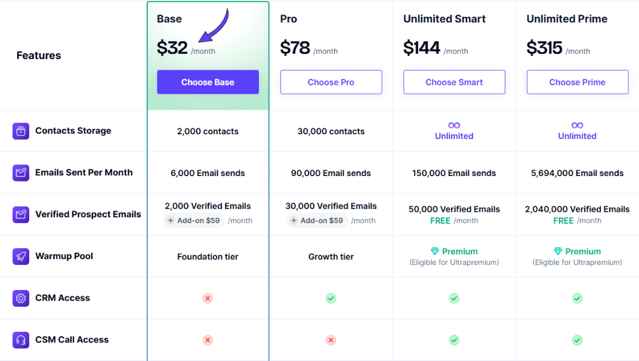Click the Emails Sent Per Month envelope icon
Viewport: 639px width, 361px height.
point(21,172)
